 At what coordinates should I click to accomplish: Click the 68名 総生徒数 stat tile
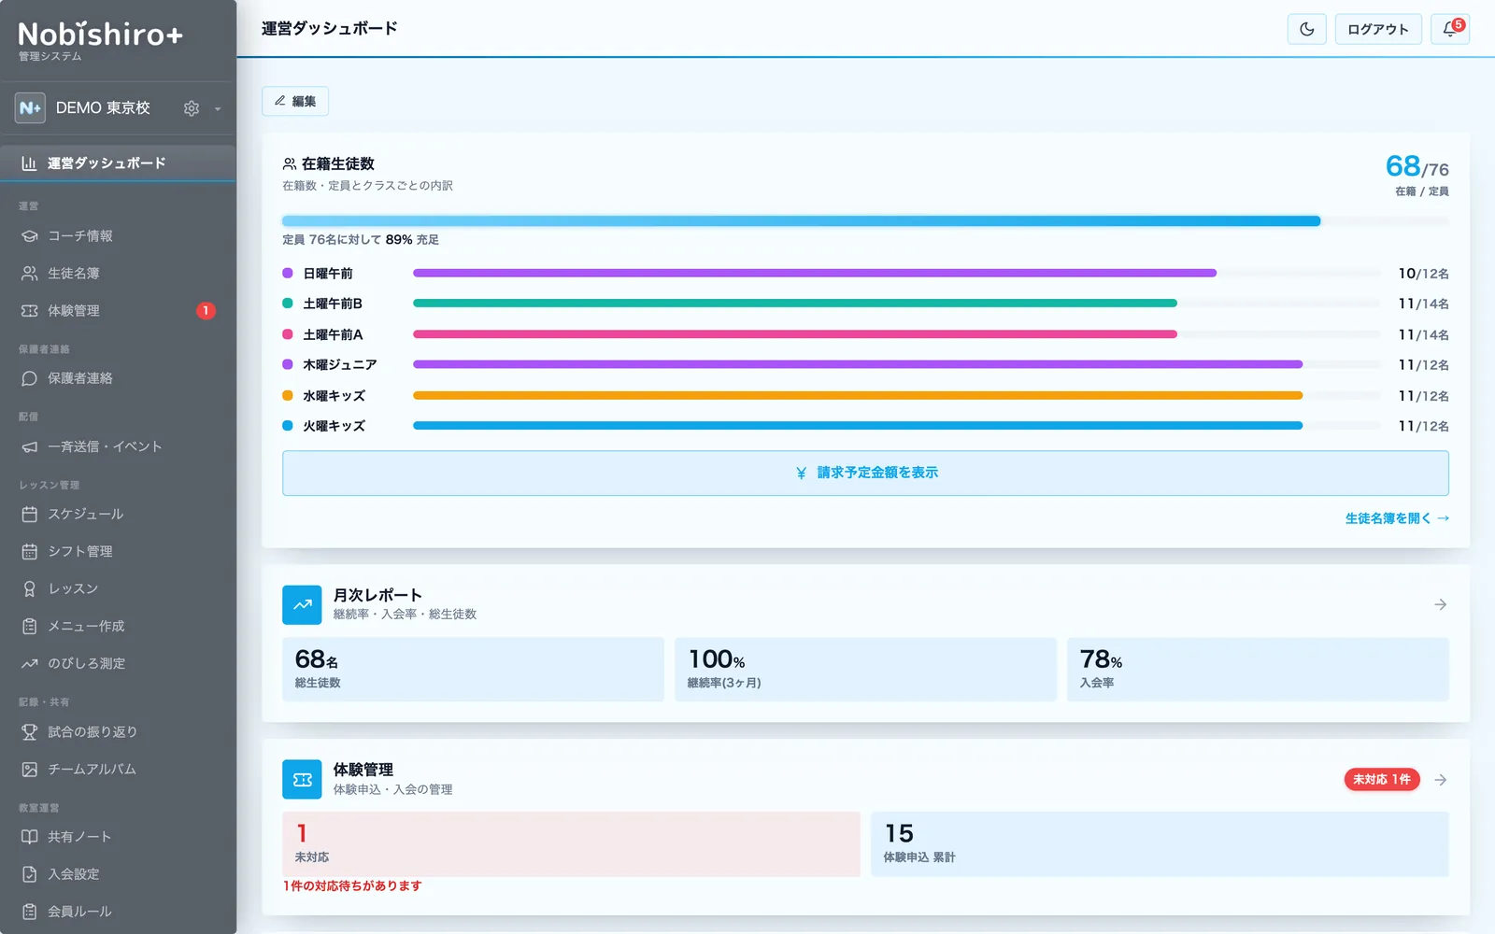pyautogui.click(x=473, y=670)
